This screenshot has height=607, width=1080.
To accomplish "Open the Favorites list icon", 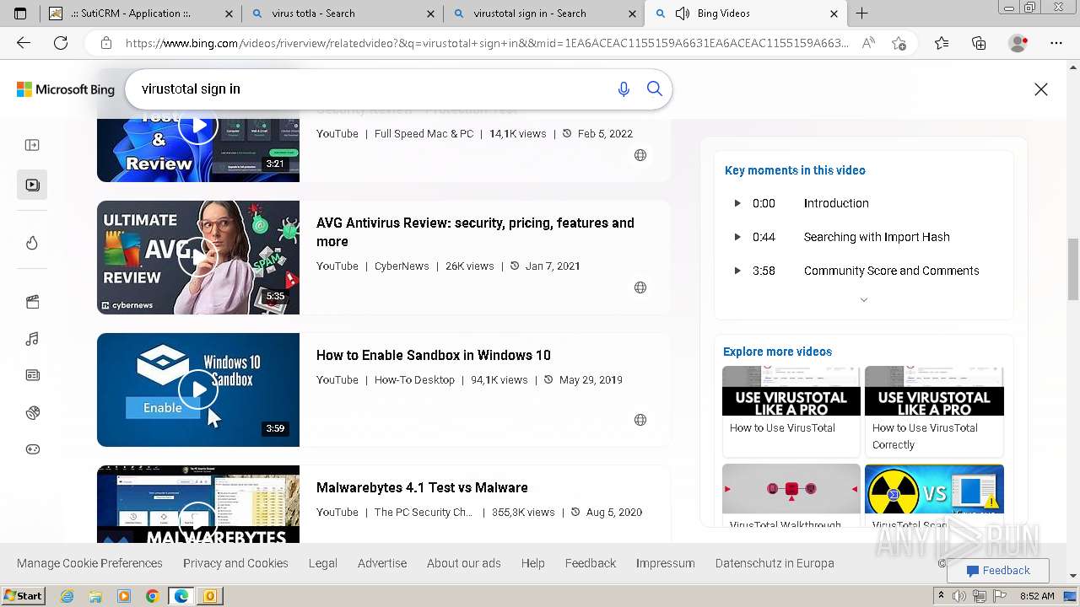I will [x=942, y=43].
